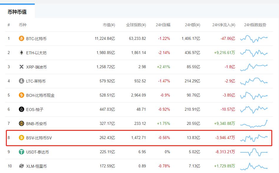
Task: Click the 24H额(¥) column header
Action: (x=192, y=25)
